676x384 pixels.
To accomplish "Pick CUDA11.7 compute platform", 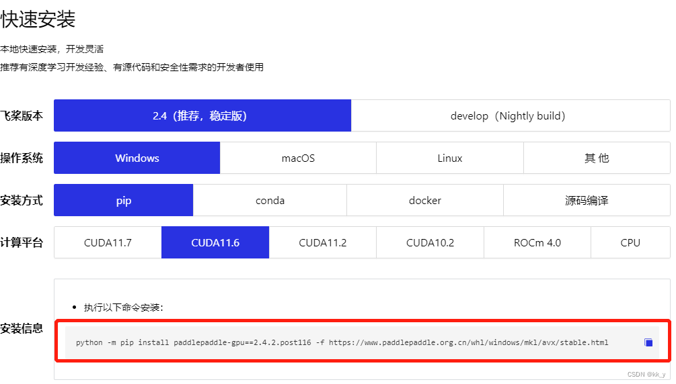I will point(108,242).
